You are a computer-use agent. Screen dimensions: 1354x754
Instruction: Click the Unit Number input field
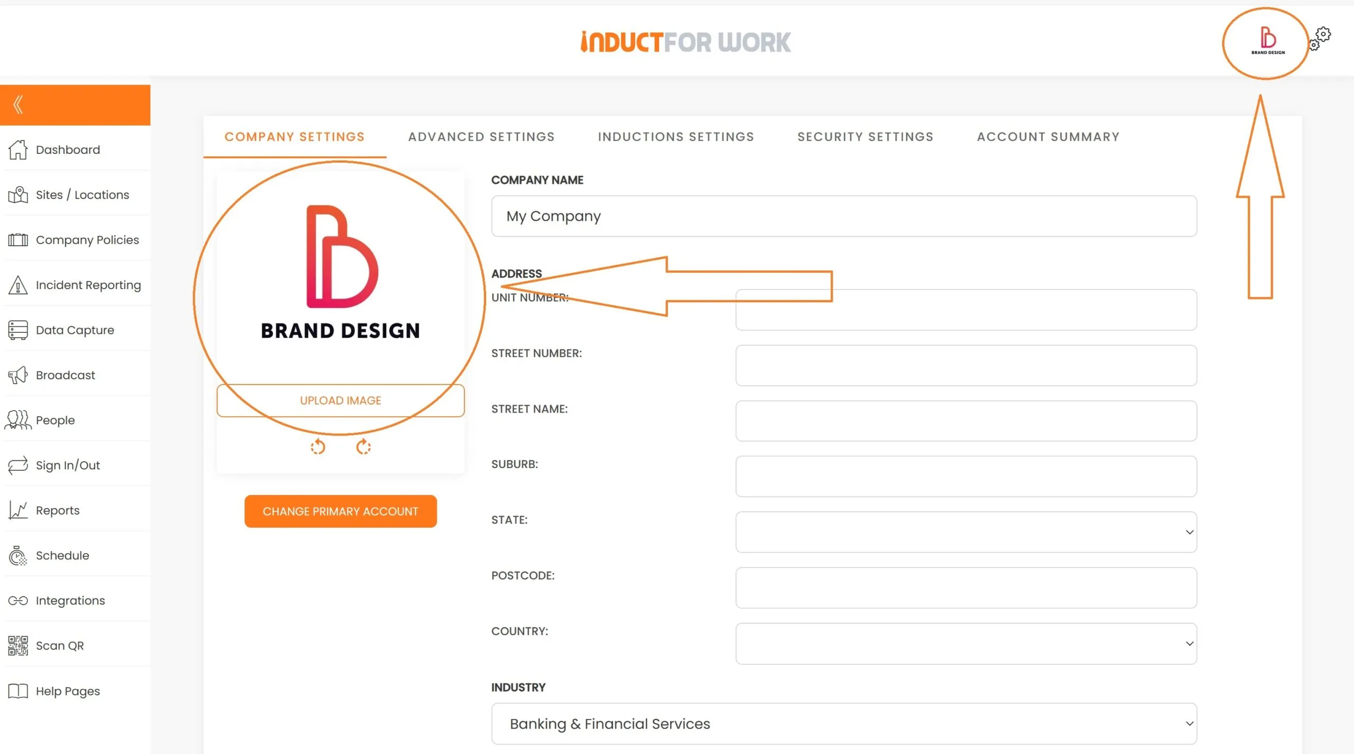tap(966, 310)
